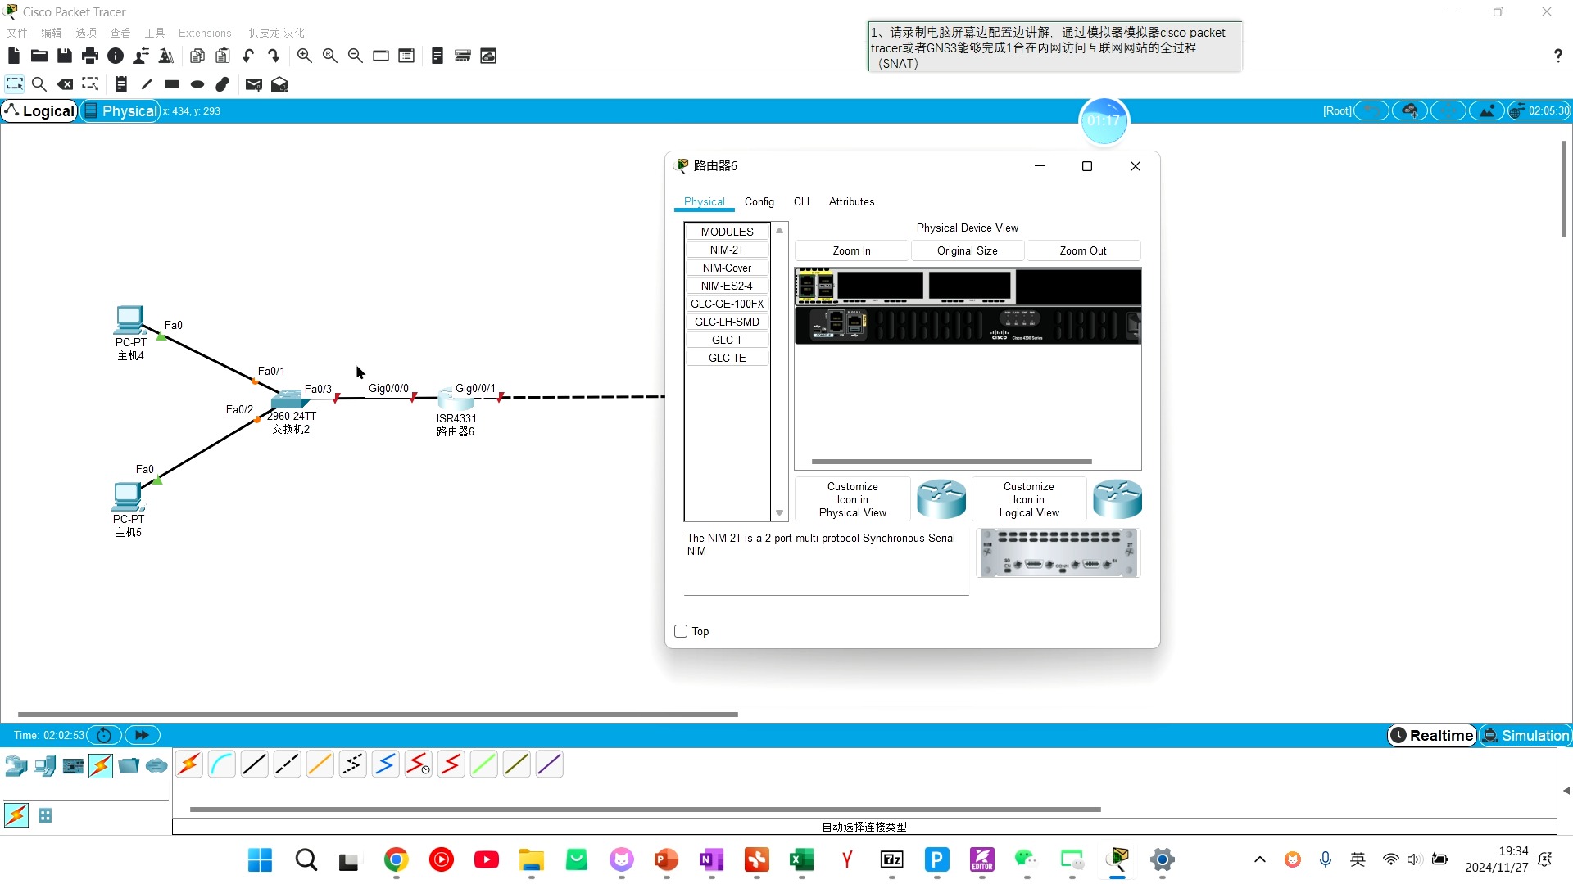Open the Attributes tab of router dialog
This screenshot has height=884, width=1573.
[851, 201]
